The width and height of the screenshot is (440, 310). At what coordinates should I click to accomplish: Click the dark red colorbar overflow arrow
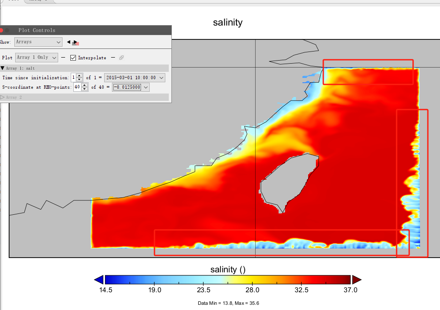(357, 280)
